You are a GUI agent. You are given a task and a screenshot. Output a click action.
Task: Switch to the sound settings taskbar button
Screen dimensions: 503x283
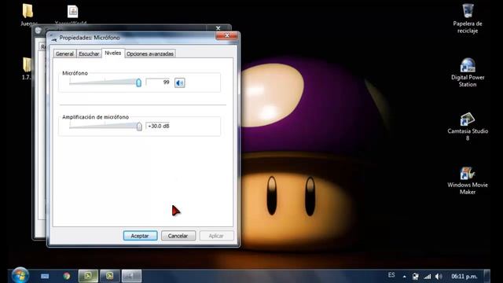coord(131,276)
